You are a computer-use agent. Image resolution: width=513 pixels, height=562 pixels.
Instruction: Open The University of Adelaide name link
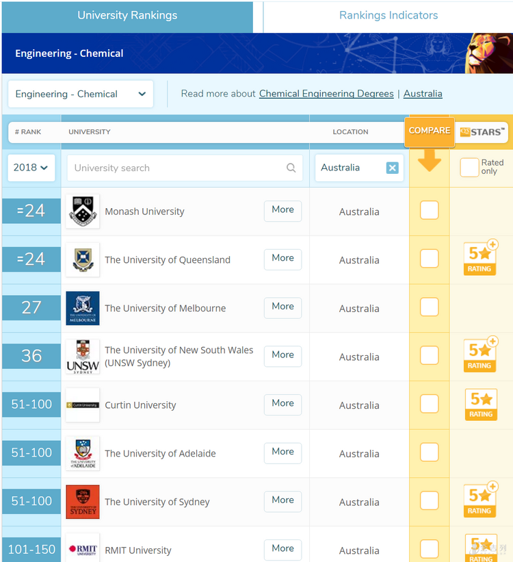pyautogui.click(x=160, y=453)
